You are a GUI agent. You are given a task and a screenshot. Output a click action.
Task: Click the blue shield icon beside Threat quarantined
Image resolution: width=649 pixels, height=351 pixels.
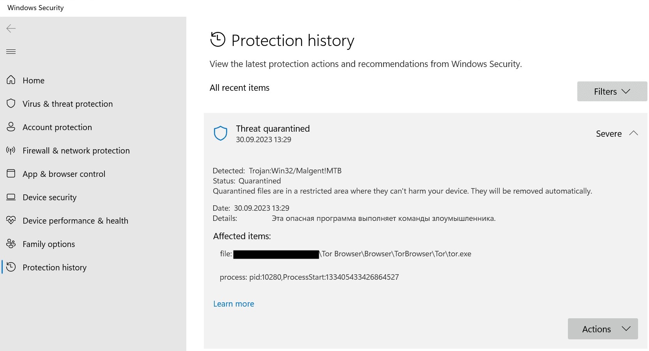tap(221, 133)
